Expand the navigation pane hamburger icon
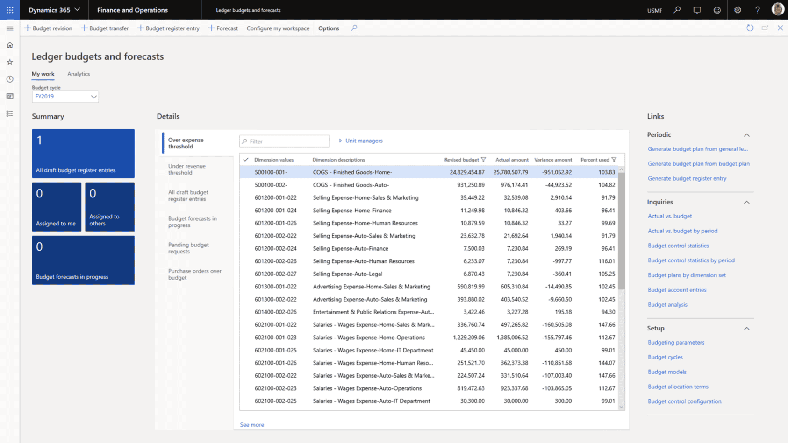The image size is (788, 443). coord(10,28)
